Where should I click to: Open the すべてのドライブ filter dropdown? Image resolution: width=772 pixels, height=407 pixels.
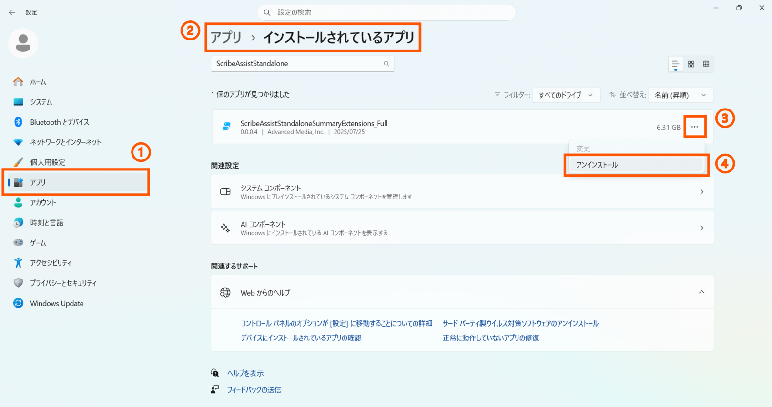(566, 95)
